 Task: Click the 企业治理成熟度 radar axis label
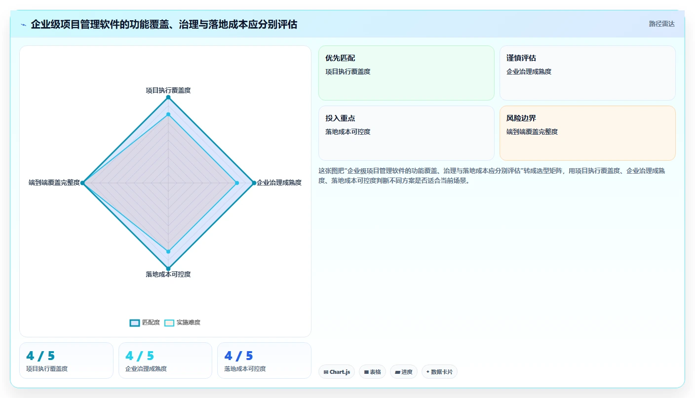pyautogui.click(x=279, y=182)
